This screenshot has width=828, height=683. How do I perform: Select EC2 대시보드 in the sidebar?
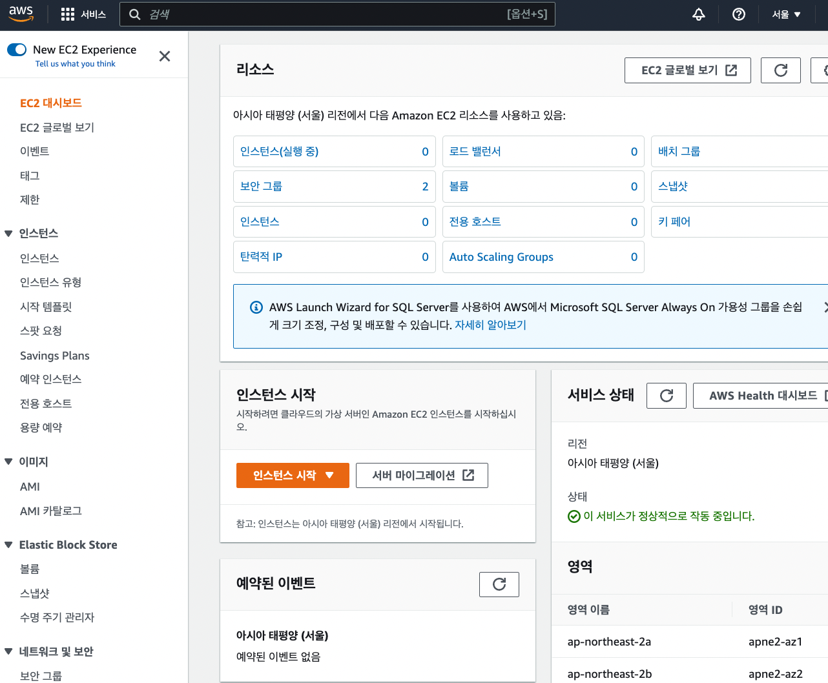tap(51, 103)
